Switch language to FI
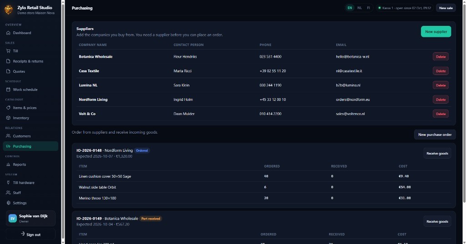Image resolution: width=466 pixels, height=244 pixels. coord(369,8)
